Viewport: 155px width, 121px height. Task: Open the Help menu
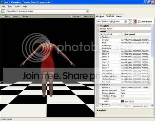coord(25,7)
